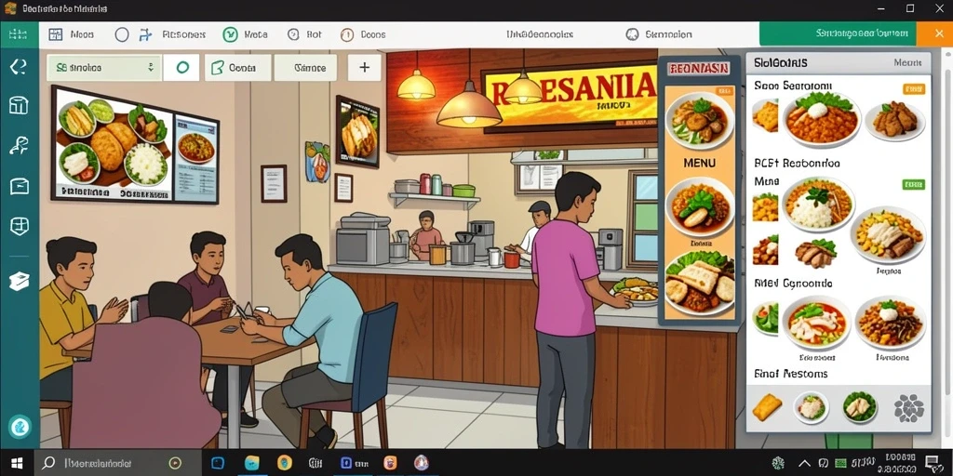Open the card sidebar icon
The width and height of the screenshot is (953, 476).
pos(19,186)
